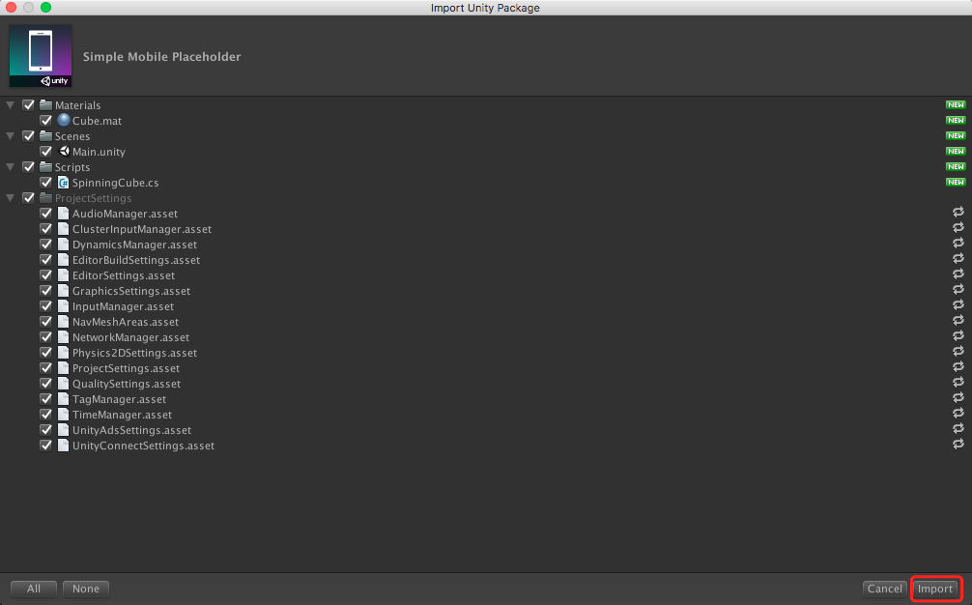Click the changed icon on GraphicsSettings.asset row

pos(958,290)
